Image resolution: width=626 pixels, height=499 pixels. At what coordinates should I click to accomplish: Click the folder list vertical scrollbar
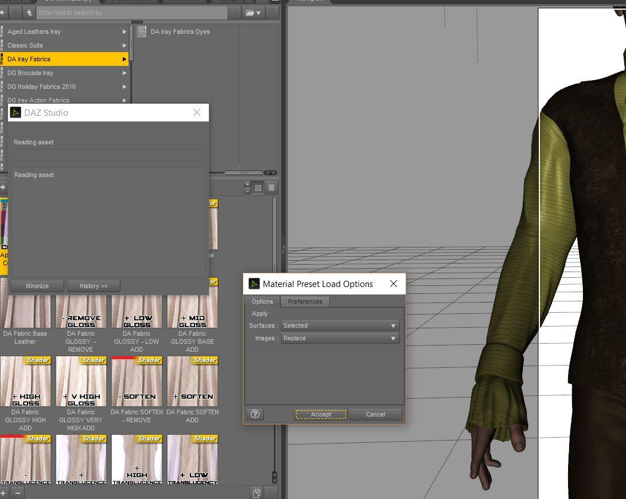tap(131, 44)
